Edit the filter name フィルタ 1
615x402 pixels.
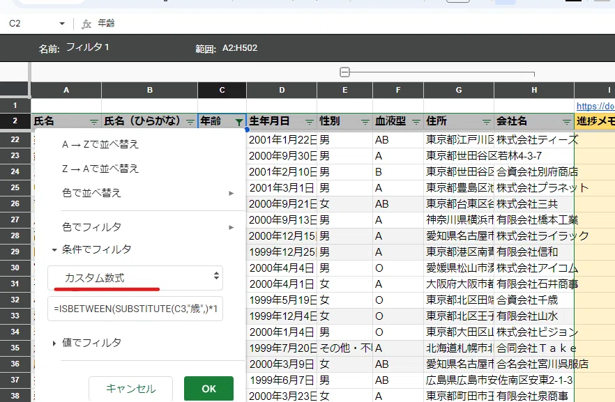pyautogui.click(x=87, y=47)
